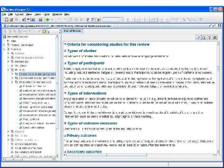This screenshot has width=224, height=168.
Task: Toggle the track changes toolbar icon
Action: tap(98, 20)
